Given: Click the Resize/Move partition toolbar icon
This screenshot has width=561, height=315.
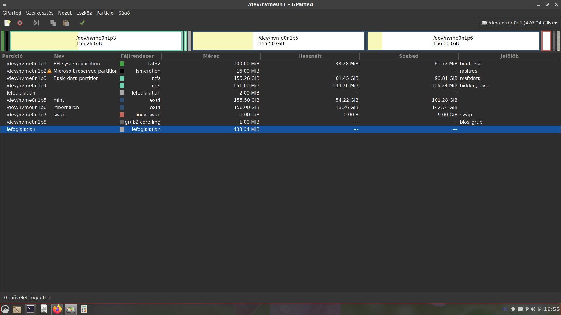Looking at the screenshot, I should tap(36, 23).
